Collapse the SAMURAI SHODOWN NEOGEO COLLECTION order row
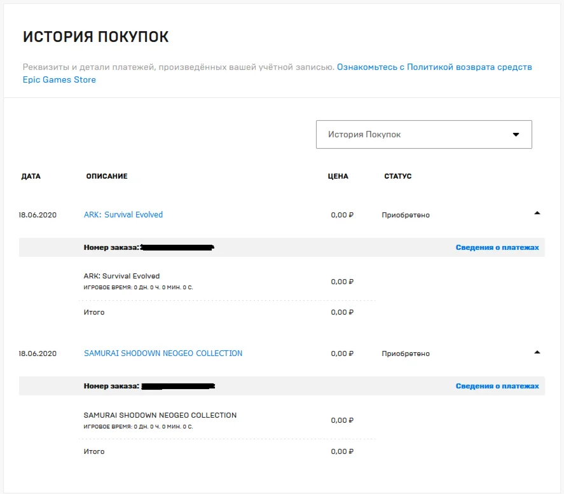Image resolution: width=564 pixels, height=494 pixels. pyautogui.click(x=537, y=352)
